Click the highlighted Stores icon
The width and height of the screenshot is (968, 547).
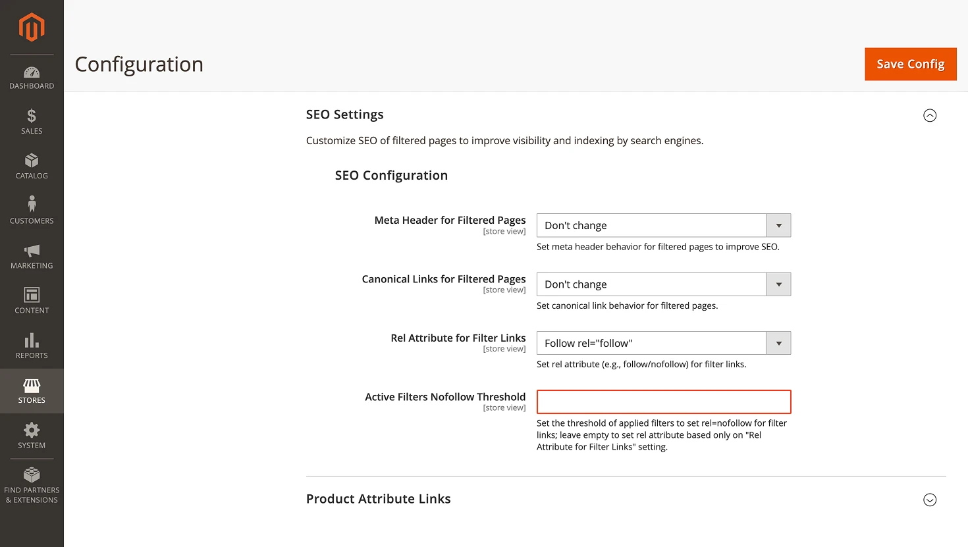point(32,386)
